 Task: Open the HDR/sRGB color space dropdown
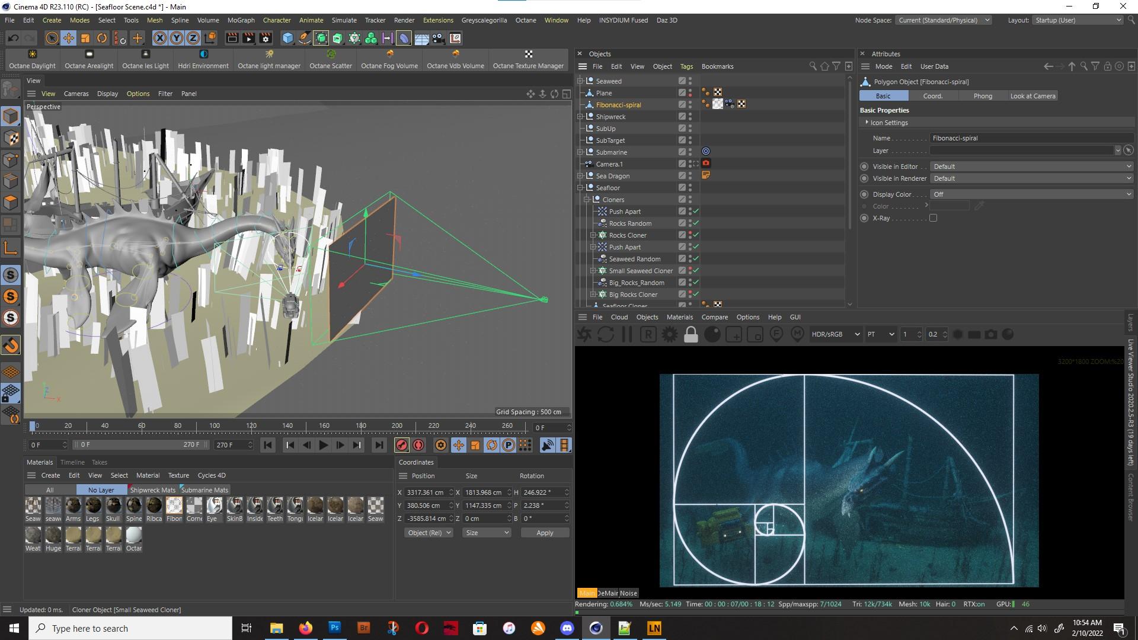836,334
